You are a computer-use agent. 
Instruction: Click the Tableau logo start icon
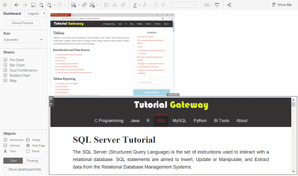tap(5, 5)
